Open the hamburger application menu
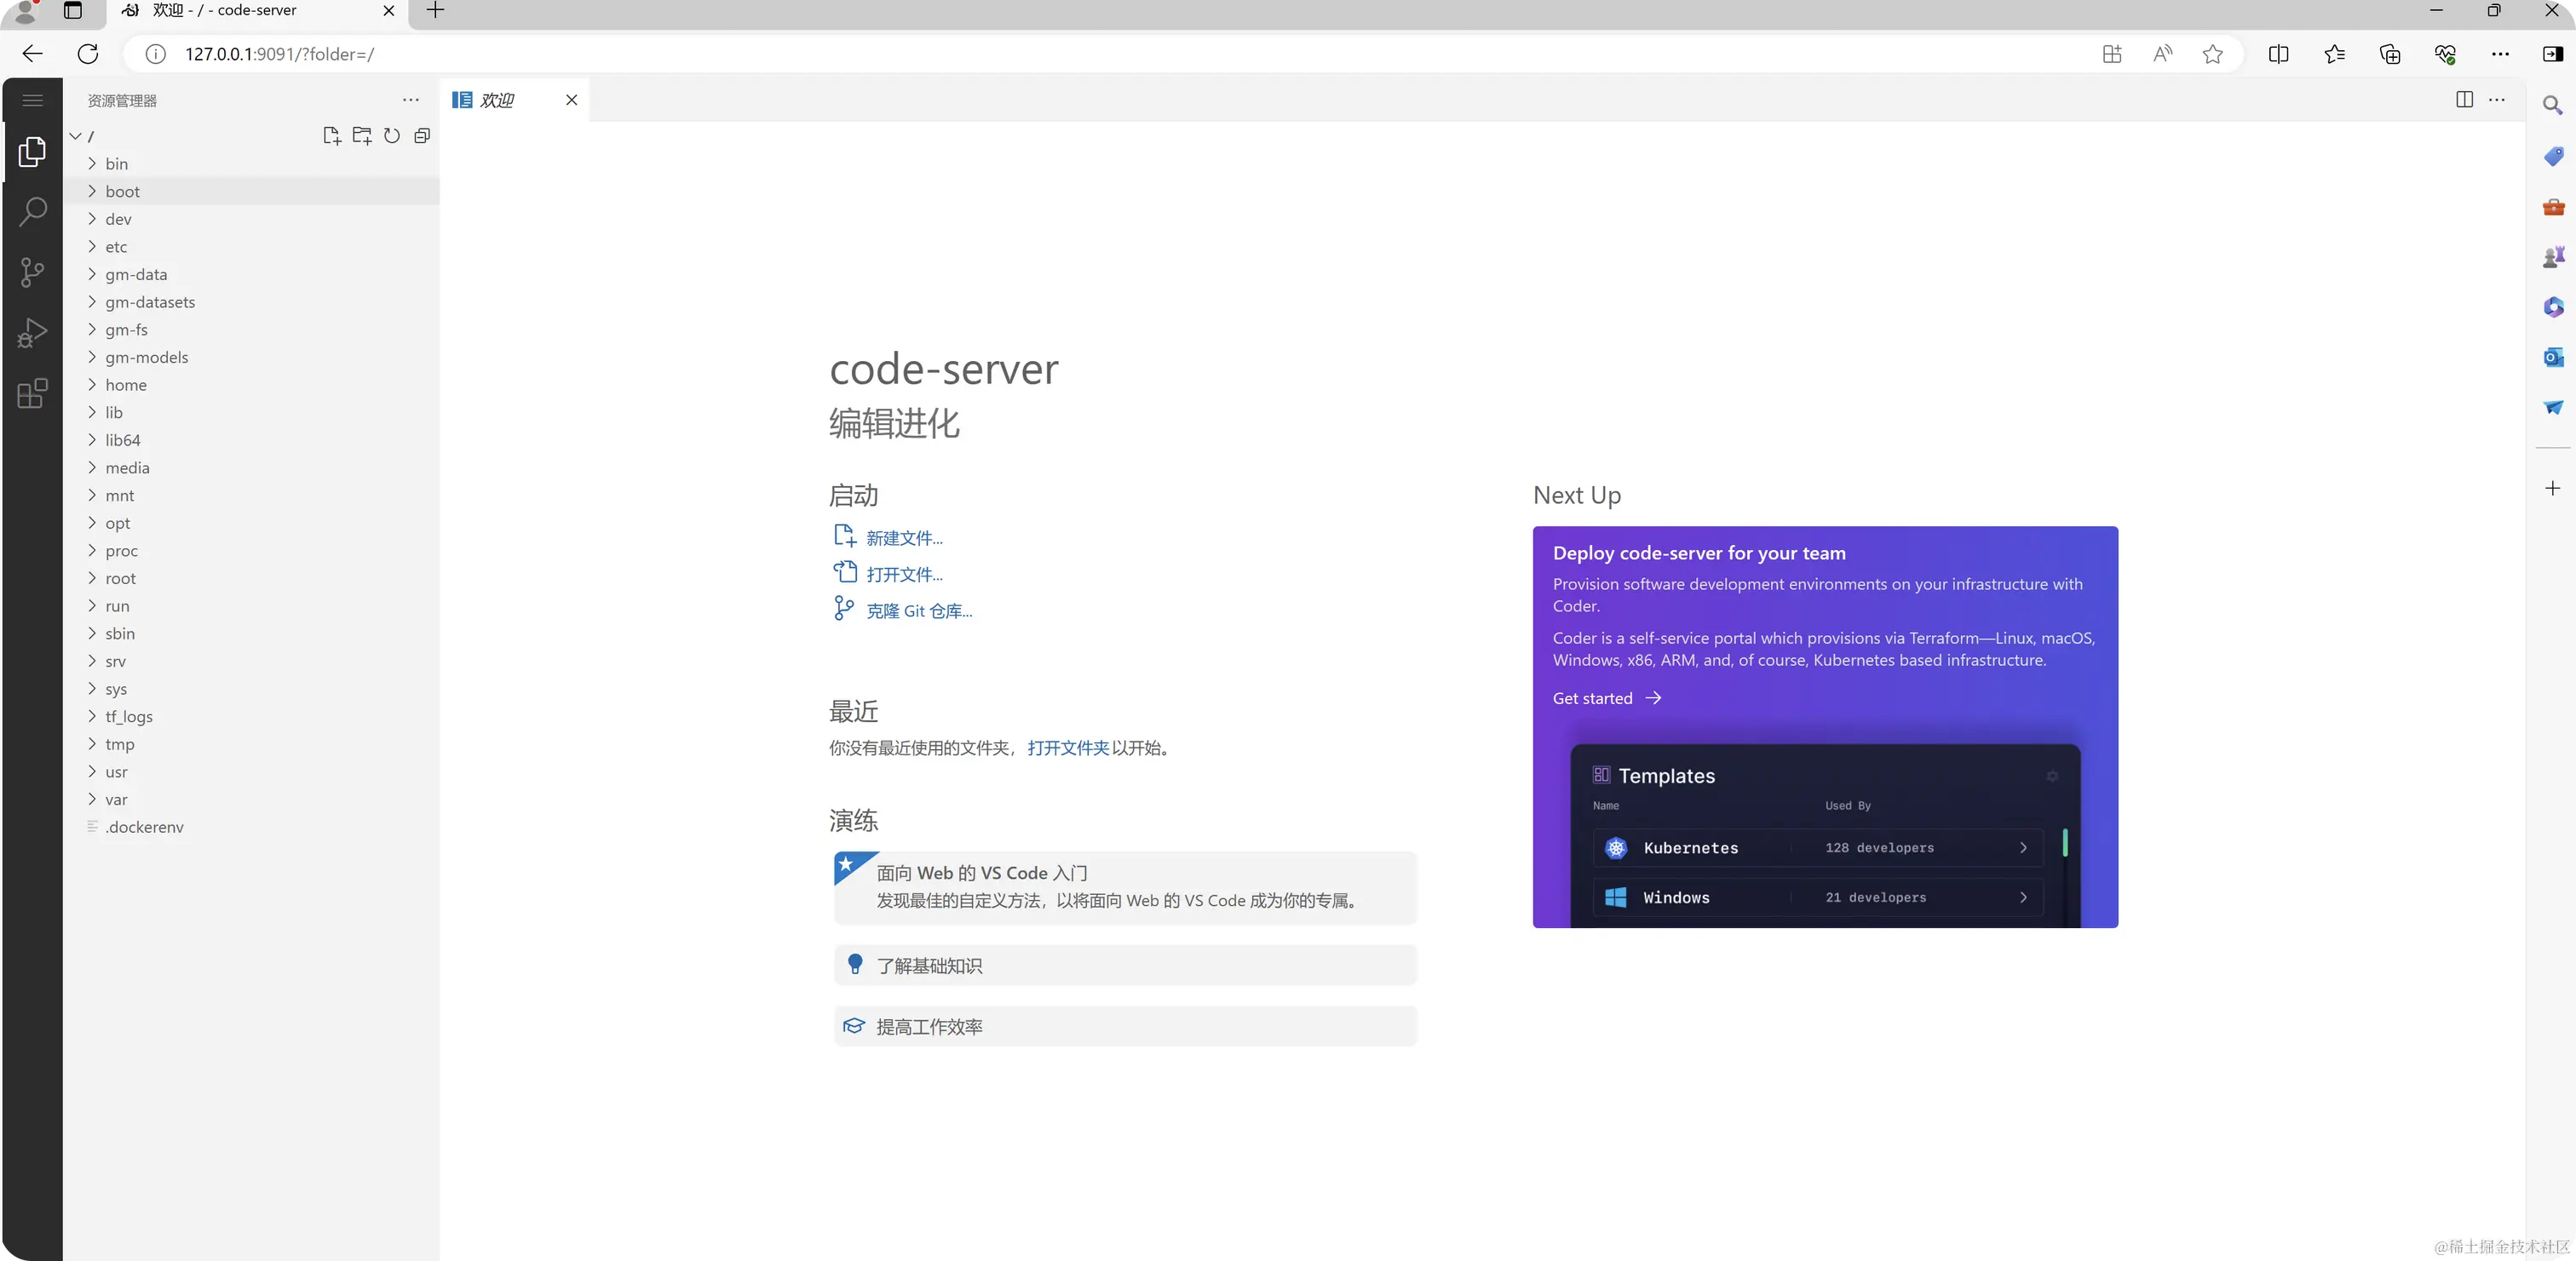 point(32,100)
